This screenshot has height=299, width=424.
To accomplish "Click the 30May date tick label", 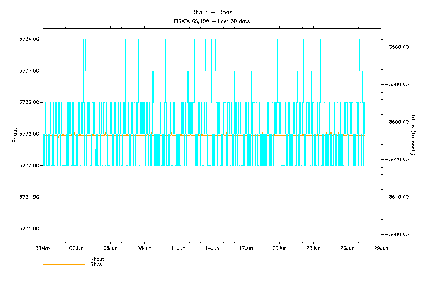I will [43, 248].
